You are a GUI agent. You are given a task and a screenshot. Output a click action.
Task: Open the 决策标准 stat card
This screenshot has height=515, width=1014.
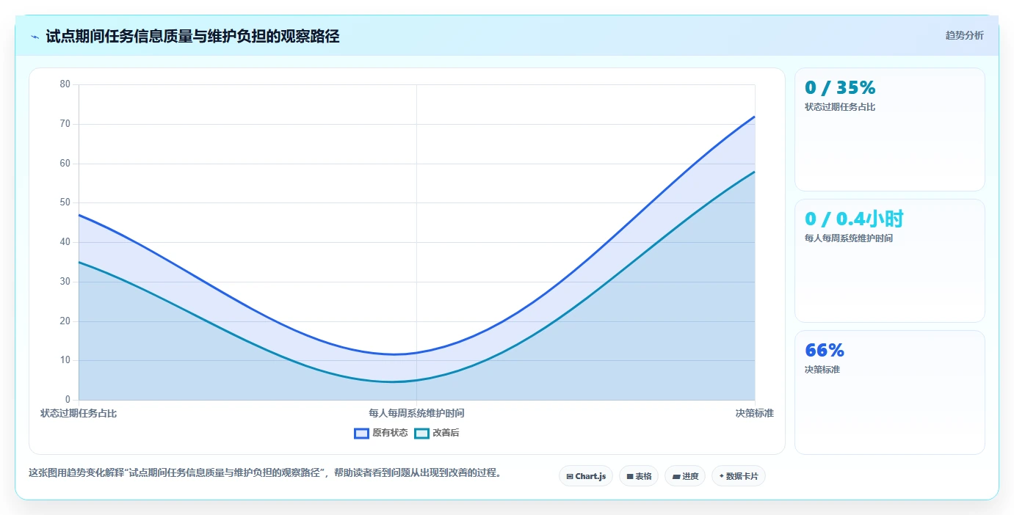pyautogui.click(x=890, y=392)
